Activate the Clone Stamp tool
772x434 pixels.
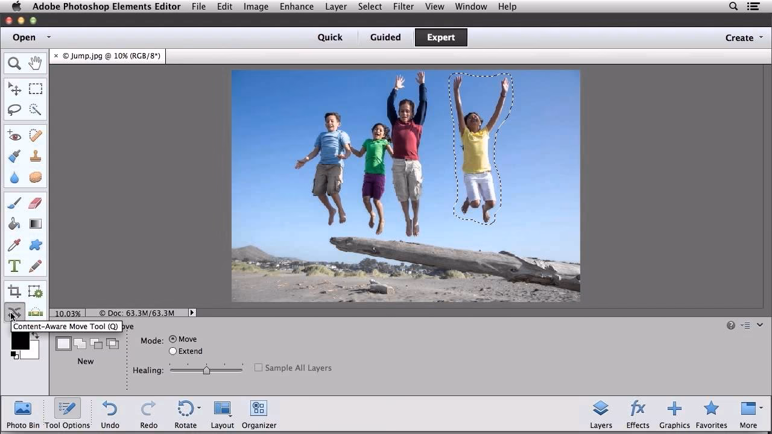(x=35, y=156)
